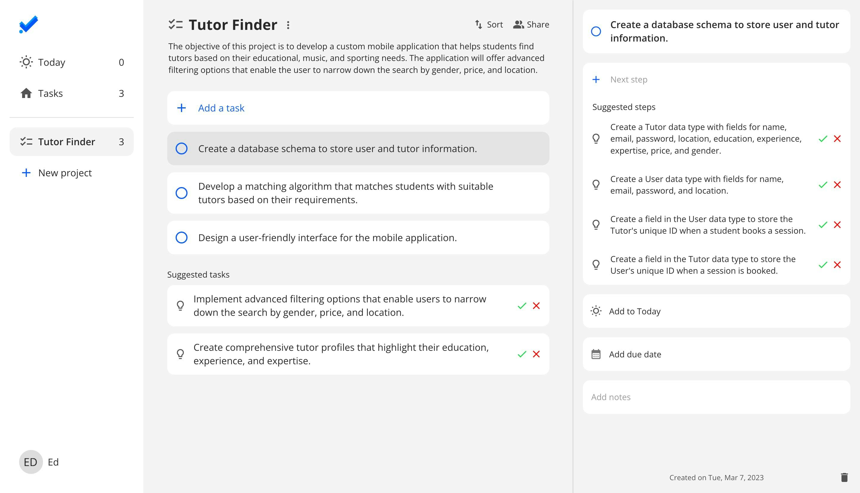This screenshot has height=493, width=860.
Task: Open the Tutor Finder options menu
Action: pyautogui.click(x=288, y=25)
